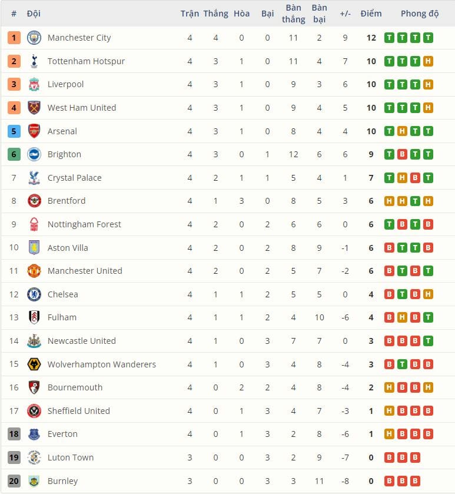Viewport: 455px width, 494px height.
Task: Open the West Ham United team page
Action: pos(82,108)
